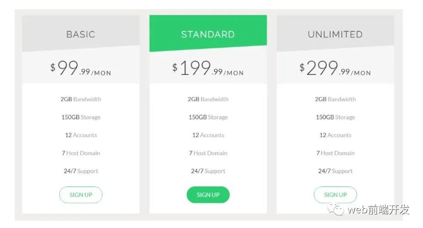Click the $199.99/MON price

[208, 69]
